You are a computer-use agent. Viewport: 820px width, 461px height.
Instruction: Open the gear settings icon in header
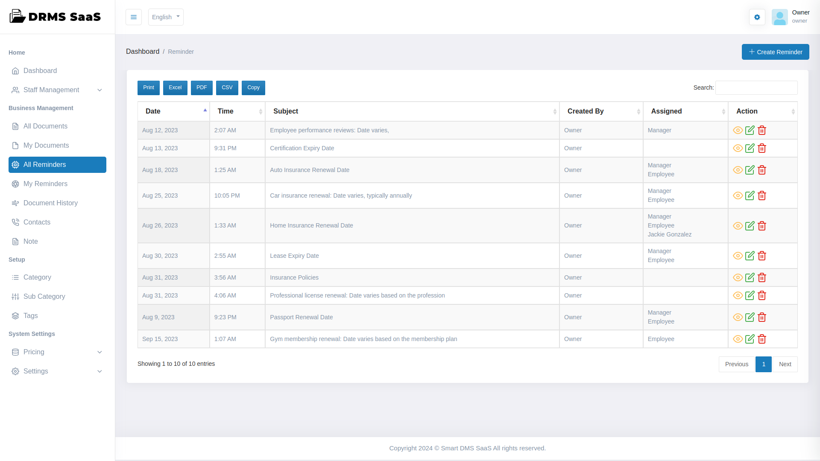tap(757, 17)
